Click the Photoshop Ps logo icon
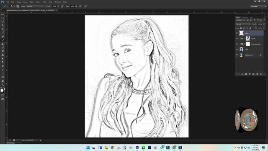 coord(3,2)
